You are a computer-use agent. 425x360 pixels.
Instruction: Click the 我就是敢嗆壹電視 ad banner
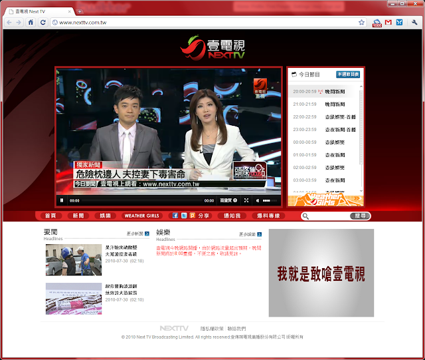pos(321,273)
